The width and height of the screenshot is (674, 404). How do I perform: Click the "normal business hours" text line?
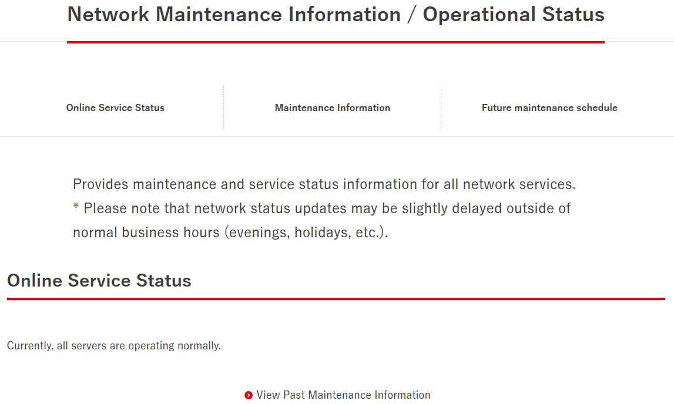click(147, 233)
